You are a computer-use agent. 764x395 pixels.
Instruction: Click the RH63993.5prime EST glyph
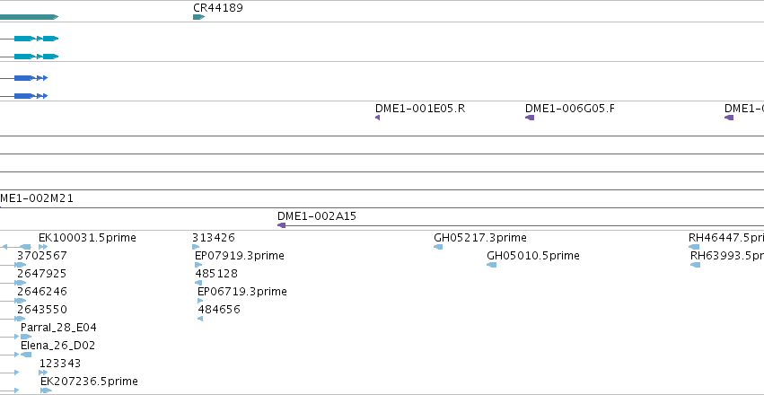pos(695,265)
